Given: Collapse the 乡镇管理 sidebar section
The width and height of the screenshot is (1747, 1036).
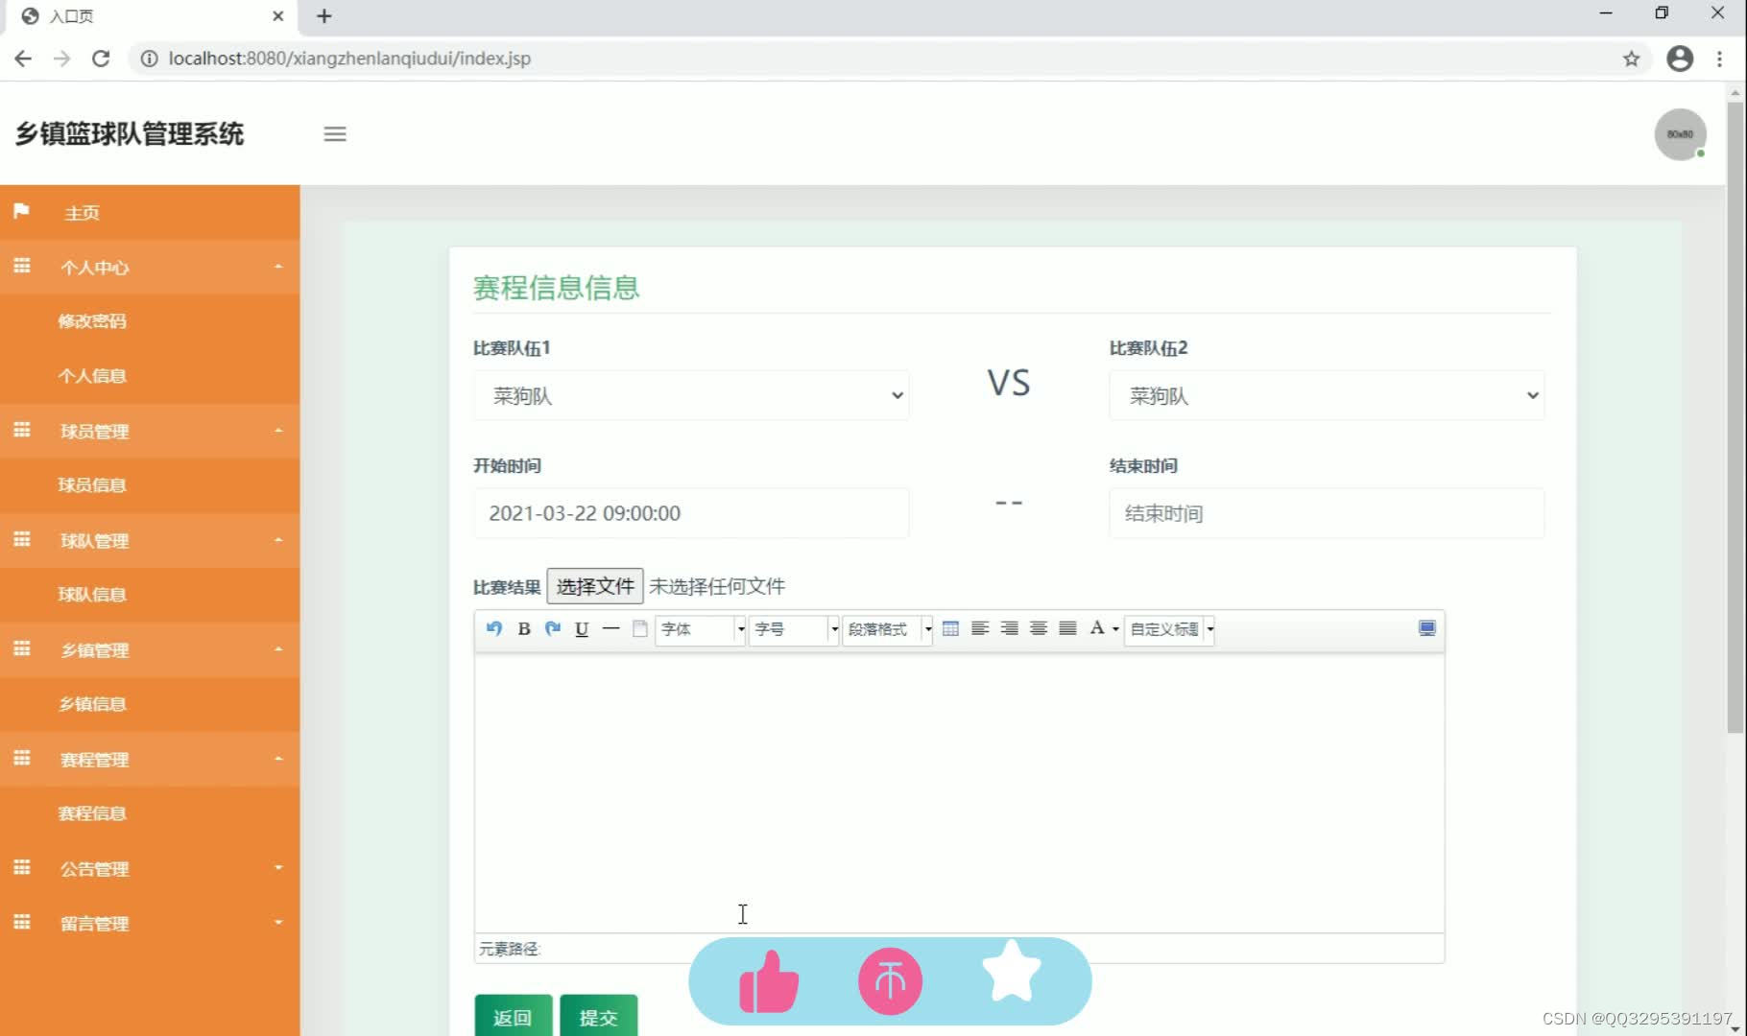Looking at the screenshot, I should point(150,649).
